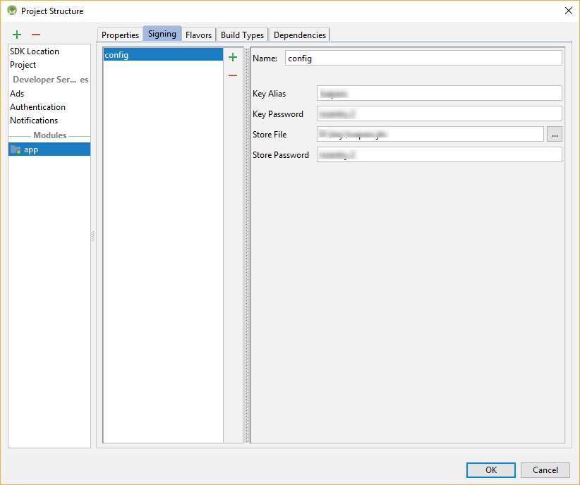Screen dimensions: 580x485
Task: Open the Flavors tab
Action: pyautogui.click(x=198, y=35)
